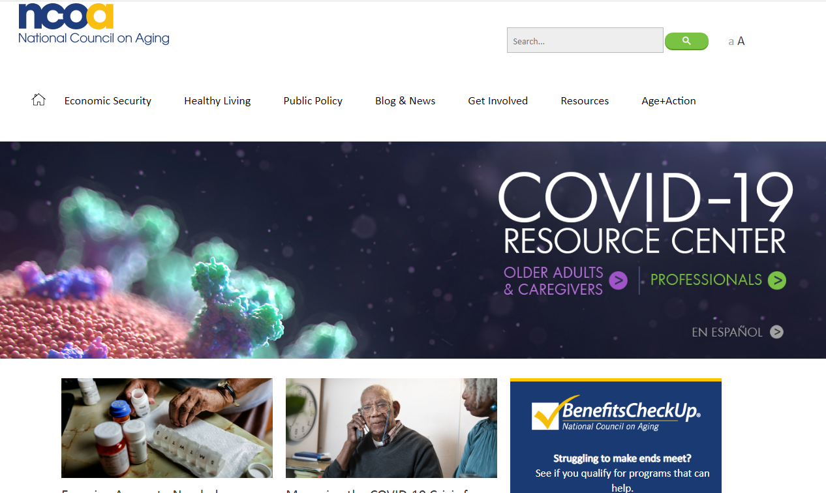Click the purple arrow next to Older Adults & Caregivers
Screen dimensions: 826x493
(x=618, y=280)
